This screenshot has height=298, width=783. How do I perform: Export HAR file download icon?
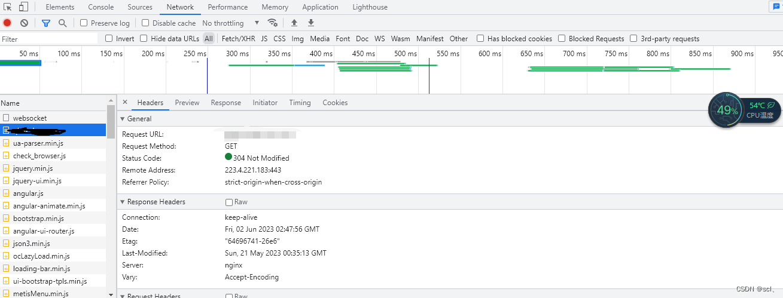tap(311, 23)
